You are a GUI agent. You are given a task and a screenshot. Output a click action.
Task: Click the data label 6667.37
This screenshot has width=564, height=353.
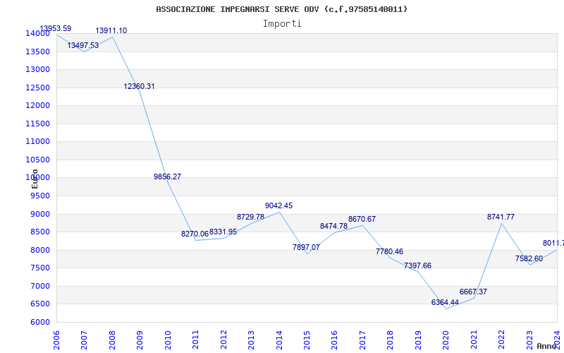(473, 292)
